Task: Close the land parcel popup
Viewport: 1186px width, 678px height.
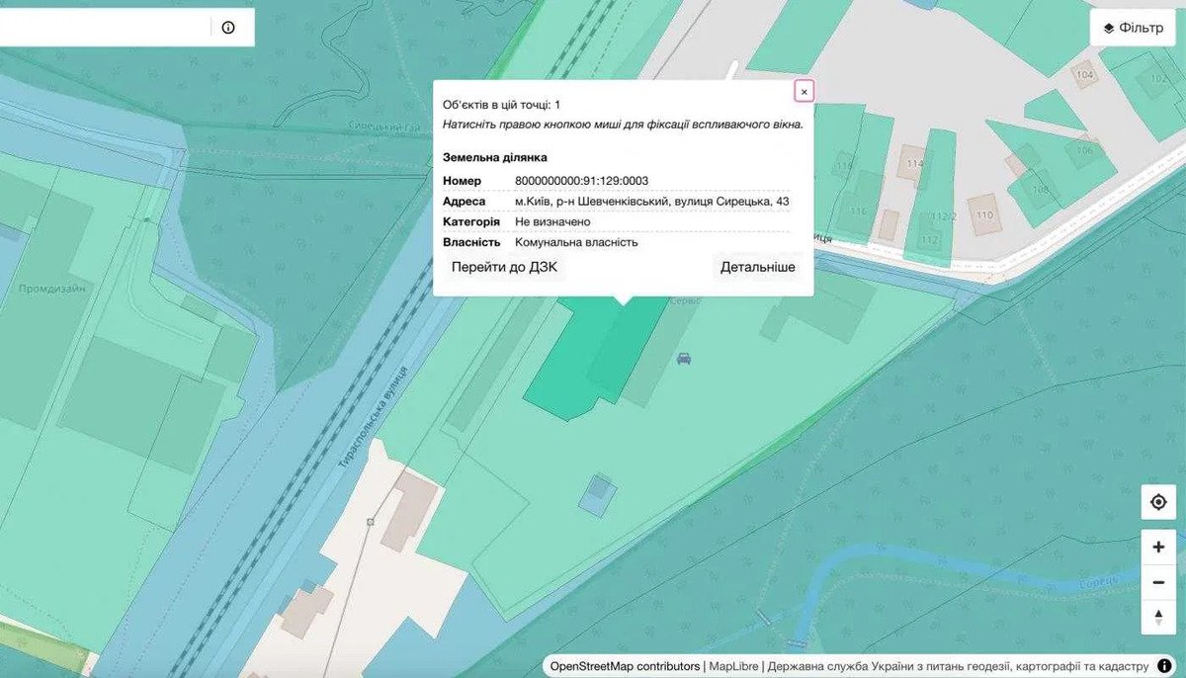Action: [x=804, y=92]
